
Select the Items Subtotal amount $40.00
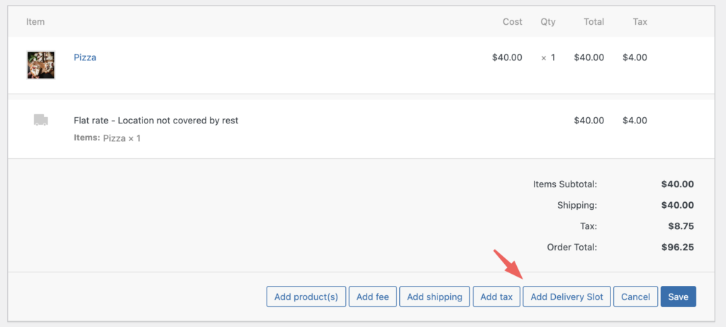pyautogui.click(x=678, y=184)
